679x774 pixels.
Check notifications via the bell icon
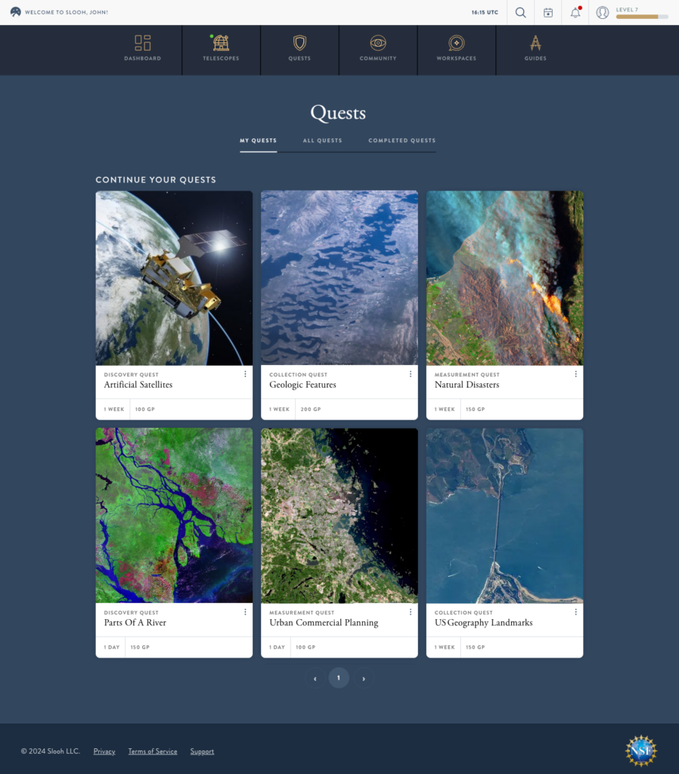point(575,12)
